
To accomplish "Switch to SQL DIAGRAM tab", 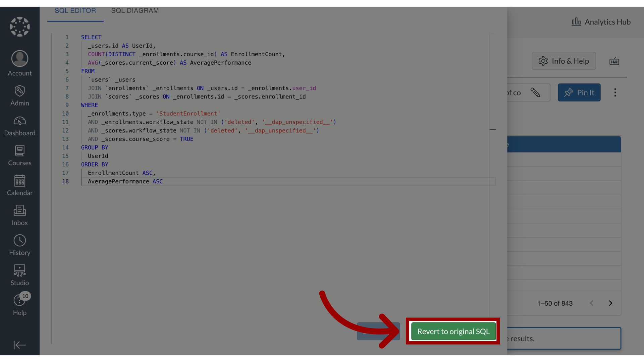I will [x=135, y=10].
